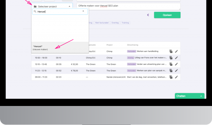Click the magnifier icon in project search
212x125 pixels.
tap(35, 12)
